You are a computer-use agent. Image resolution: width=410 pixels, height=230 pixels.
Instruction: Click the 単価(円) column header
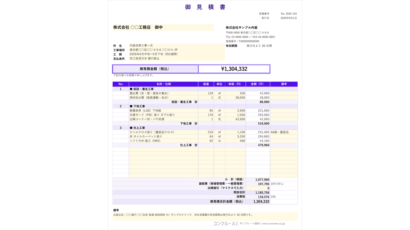coord(235,84)
